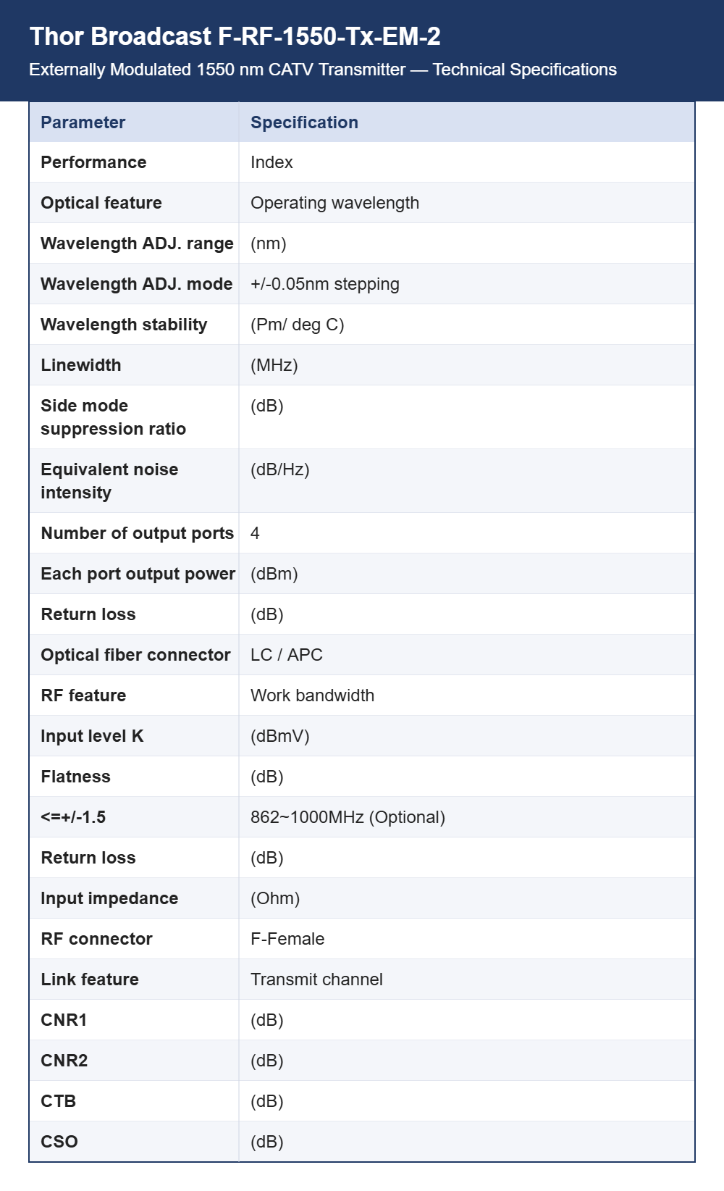
Task: Select the LC / APC connector value
Action: click(287, 655)
